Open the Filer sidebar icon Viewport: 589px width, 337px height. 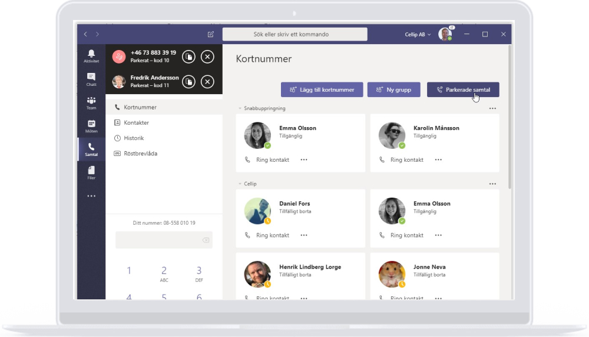click(x=91, y=173)
